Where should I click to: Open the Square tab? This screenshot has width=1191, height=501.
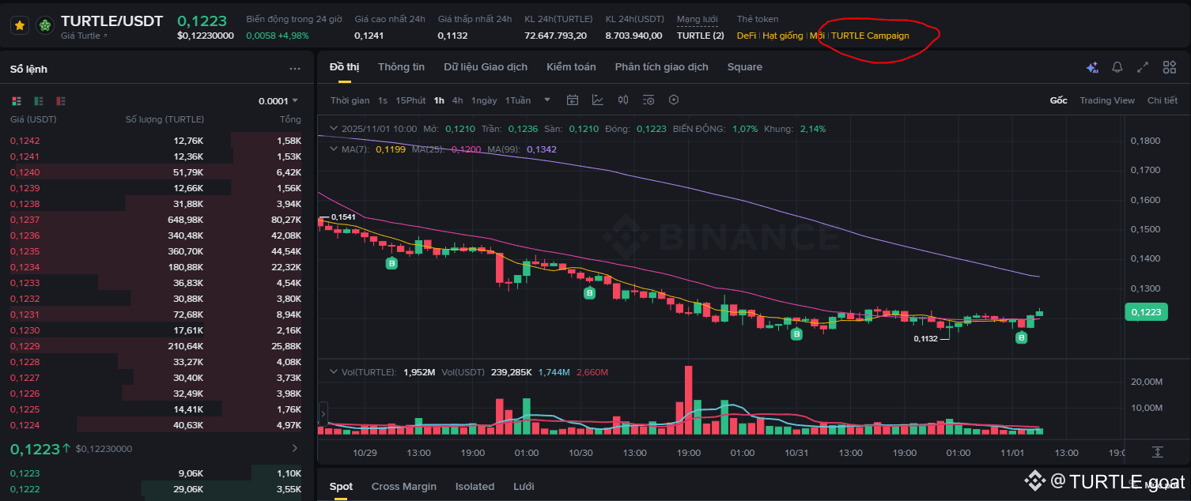[x=745, y=67]
